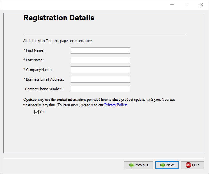Close the window using title bar X
The image size is (209, 174).
point(201,4)
